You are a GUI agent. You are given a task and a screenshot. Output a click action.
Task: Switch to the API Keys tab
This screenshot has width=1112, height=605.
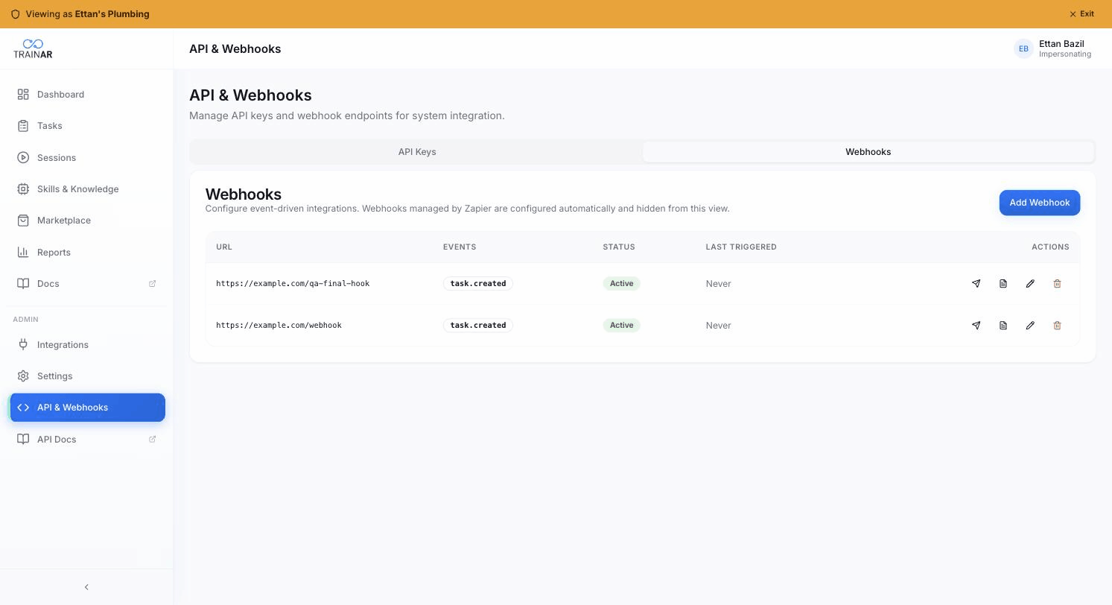pos(417,152)
